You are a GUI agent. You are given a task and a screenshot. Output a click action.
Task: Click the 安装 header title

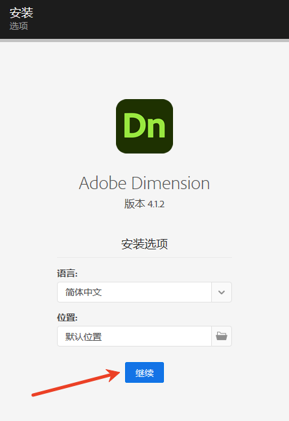[x=21, y=12]
